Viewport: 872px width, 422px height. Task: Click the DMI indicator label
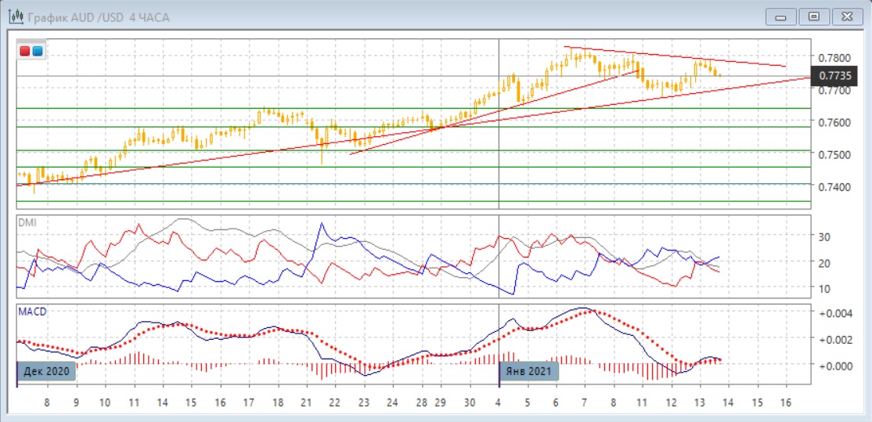[27, 222]
